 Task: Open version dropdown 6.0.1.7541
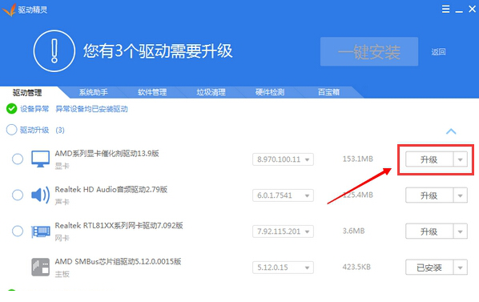click(x=283, y=195)
